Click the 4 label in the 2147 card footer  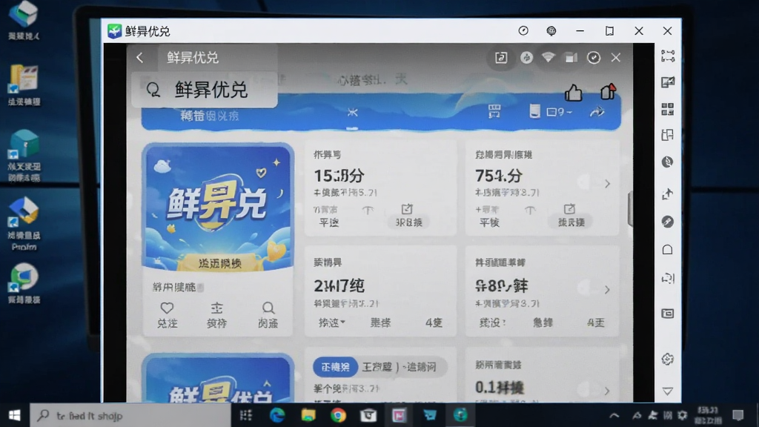[x=434, y=322]
